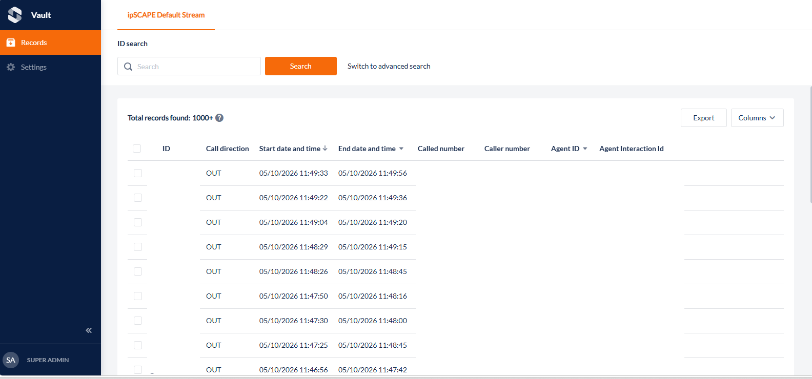The height and width of the screenshot is (379, 812).
Task: Click the vertical page scrollbar
Action: click(810, 145)
